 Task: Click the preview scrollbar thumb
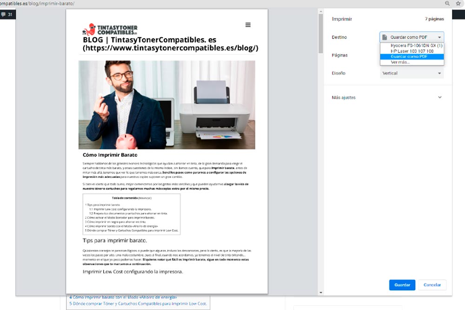pos(320,33)
